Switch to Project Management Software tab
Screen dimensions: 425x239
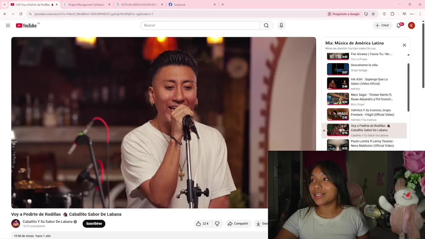86,5
